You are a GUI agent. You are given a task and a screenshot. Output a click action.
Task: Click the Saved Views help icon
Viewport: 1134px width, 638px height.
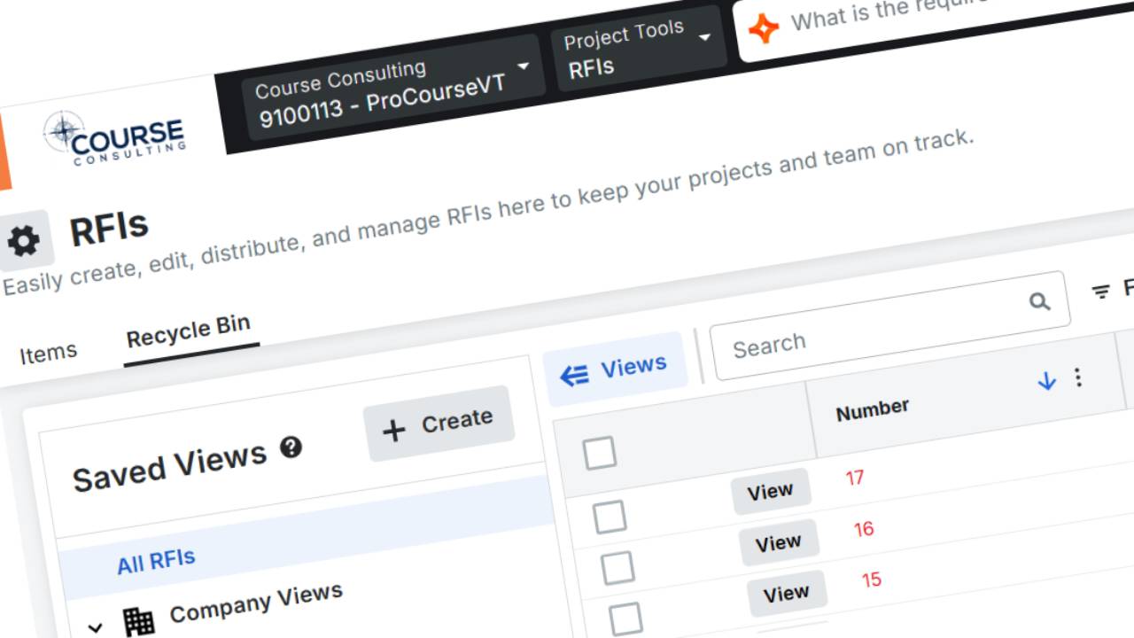291,447
